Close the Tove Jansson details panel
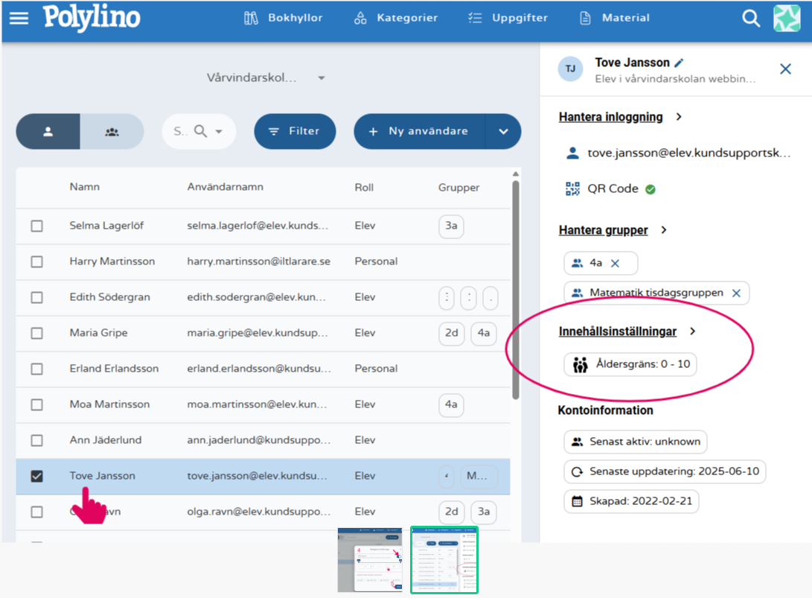This screenshot has height=598, width=812. [x=785, y=69]
